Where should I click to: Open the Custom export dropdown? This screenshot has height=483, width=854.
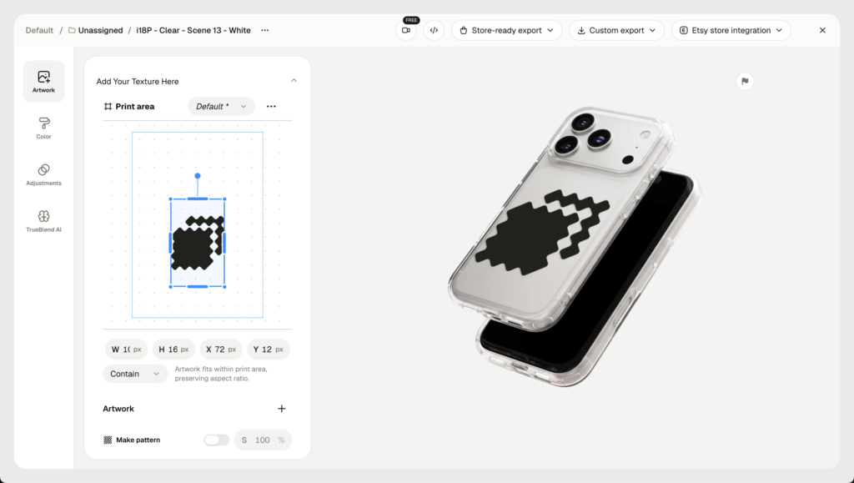[x=616, y=30]
